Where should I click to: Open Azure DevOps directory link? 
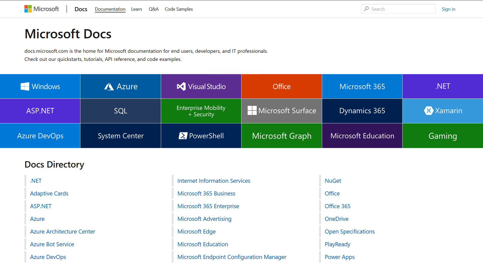click(x=48, y=257)
